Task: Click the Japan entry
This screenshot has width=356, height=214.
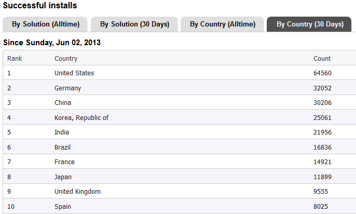Action: [63, 177]
